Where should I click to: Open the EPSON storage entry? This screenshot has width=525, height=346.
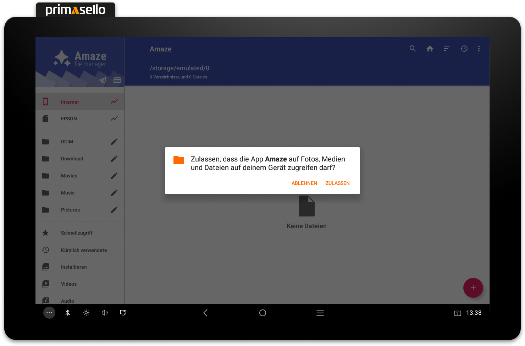[x=69, y=119]
